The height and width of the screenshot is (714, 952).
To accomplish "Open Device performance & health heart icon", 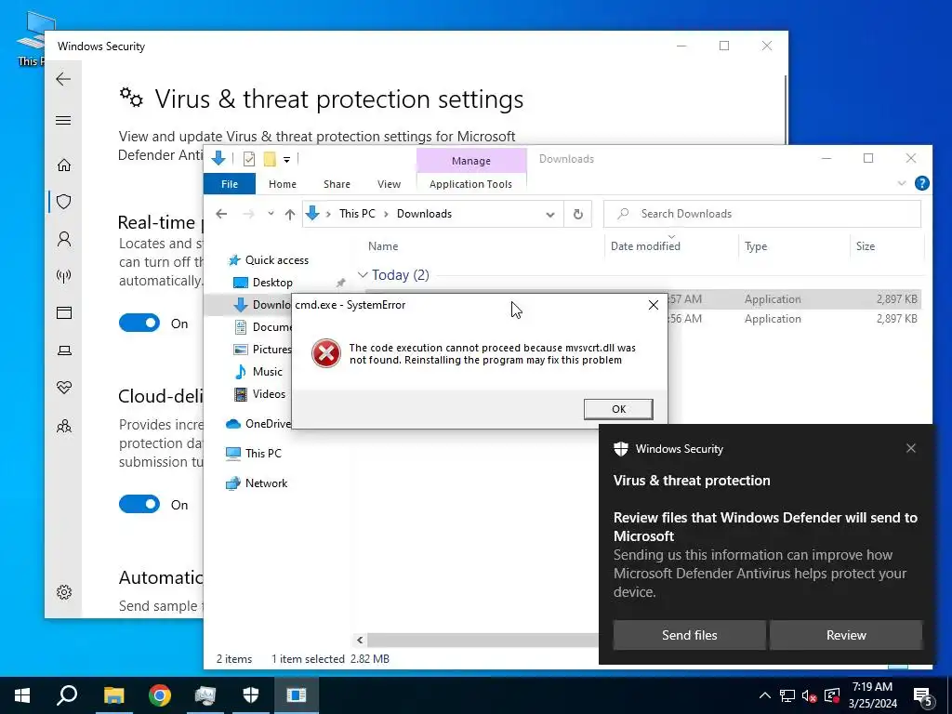I will pos(64,388).
